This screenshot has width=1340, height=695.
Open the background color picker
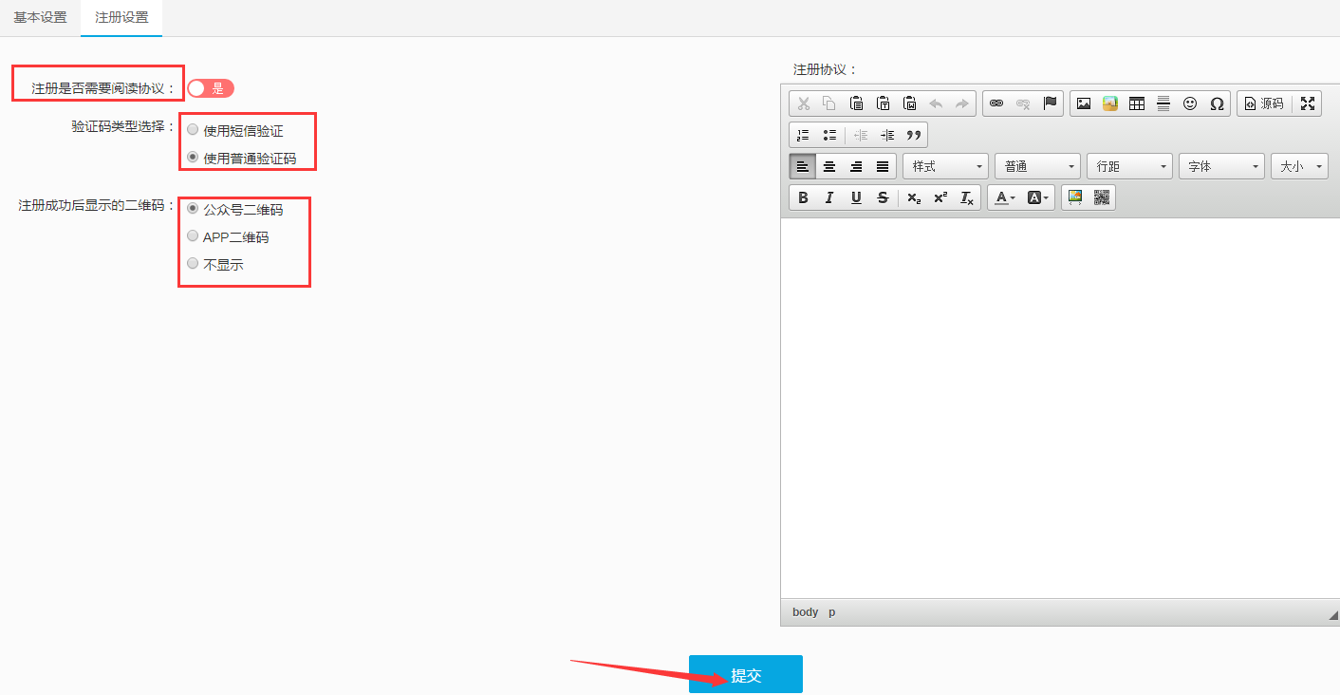tap(1037, 197)
